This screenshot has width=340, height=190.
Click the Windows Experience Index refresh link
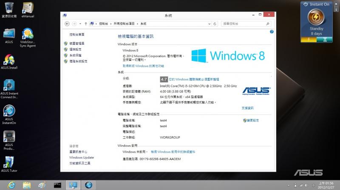coord(194,79)
